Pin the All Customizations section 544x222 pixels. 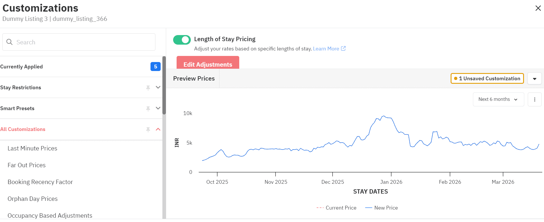tap(148, 129)
